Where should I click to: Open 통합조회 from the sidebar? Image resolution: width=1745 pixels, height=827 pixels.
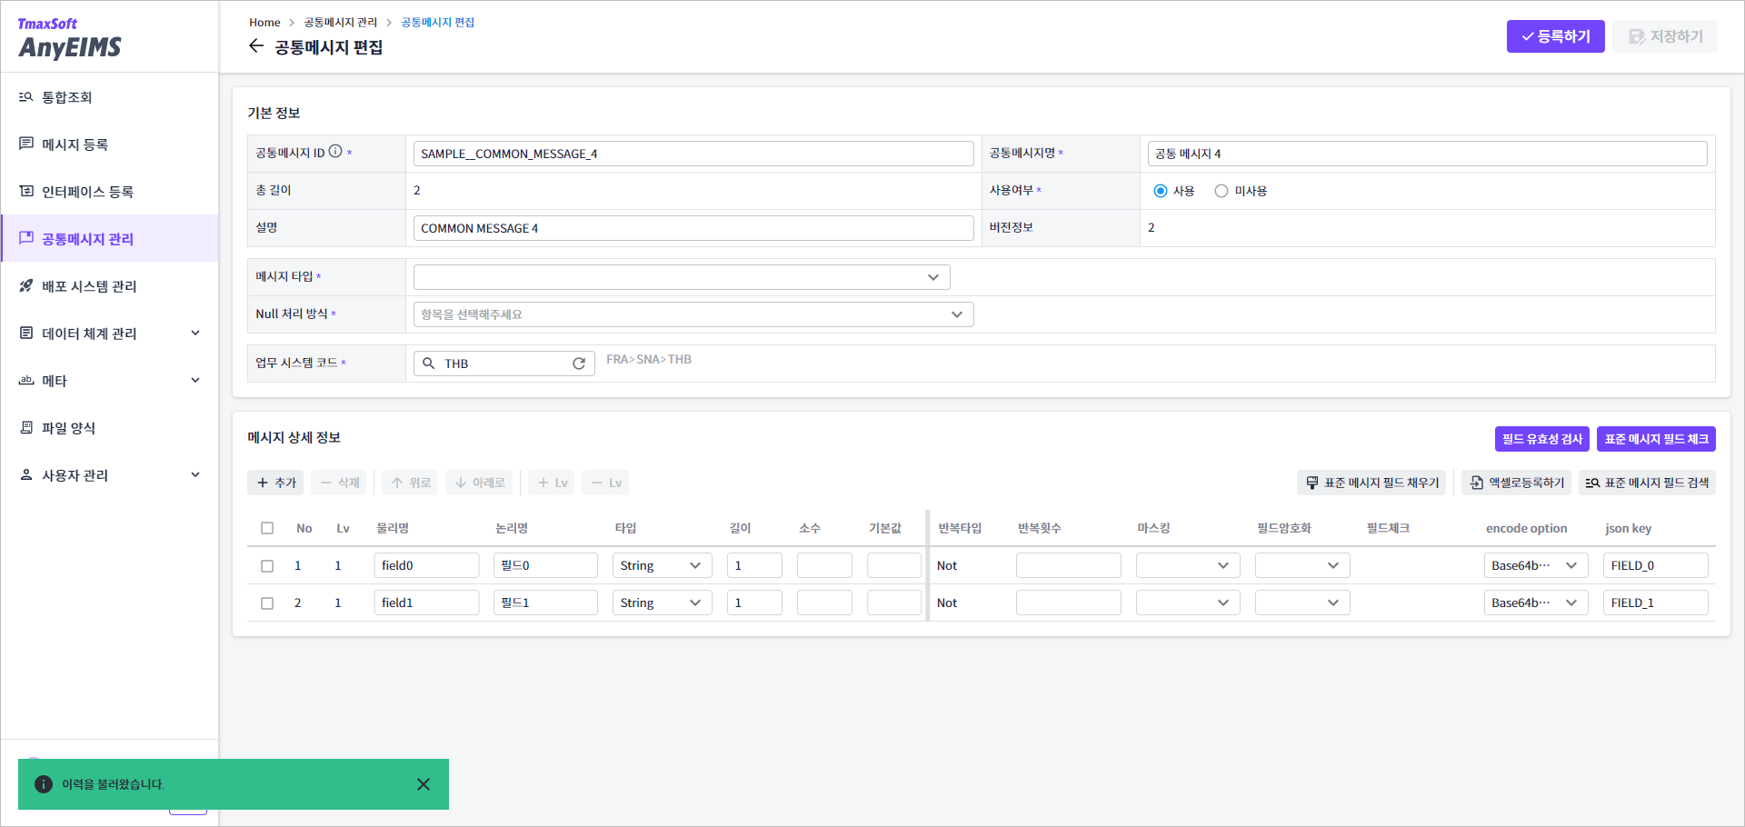[x=109, y=97]
